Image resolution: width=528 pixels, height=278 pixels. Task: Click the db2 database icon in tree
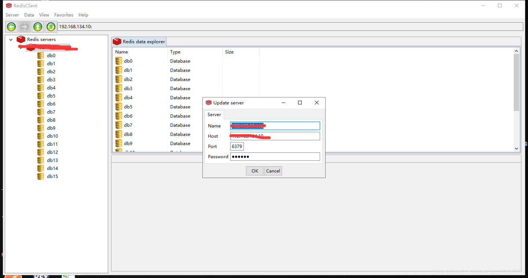(41, 71)
